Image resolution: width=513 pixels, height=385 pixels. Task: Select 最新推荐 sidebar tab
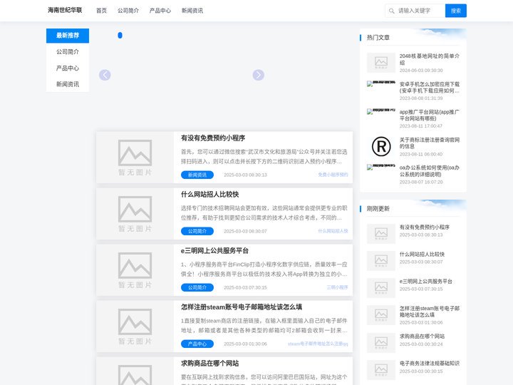[68, 36]
